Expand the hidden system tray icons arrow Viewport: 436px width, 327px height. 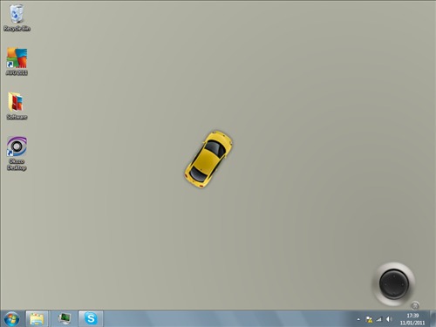(x=358, y=319)
